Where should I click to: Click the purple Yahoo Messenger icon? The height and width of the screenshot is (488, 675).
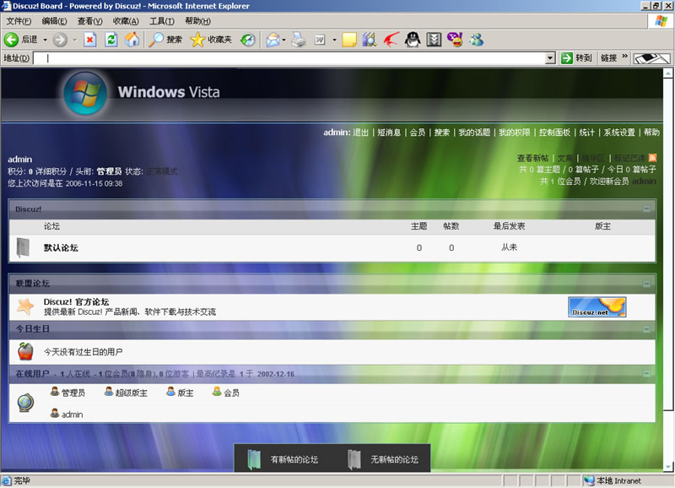click(x=455, y=40)
